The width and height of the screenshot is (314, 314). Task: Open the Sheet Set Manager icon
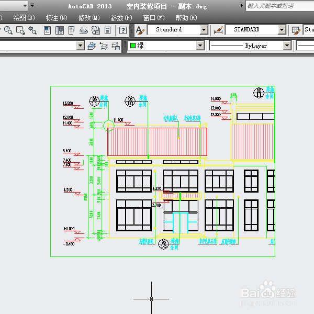[x=84, y=30]
